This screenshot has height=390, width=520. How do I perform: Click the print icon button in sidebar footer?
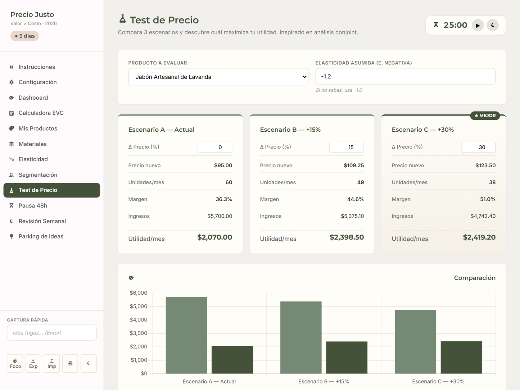point(70,363)
